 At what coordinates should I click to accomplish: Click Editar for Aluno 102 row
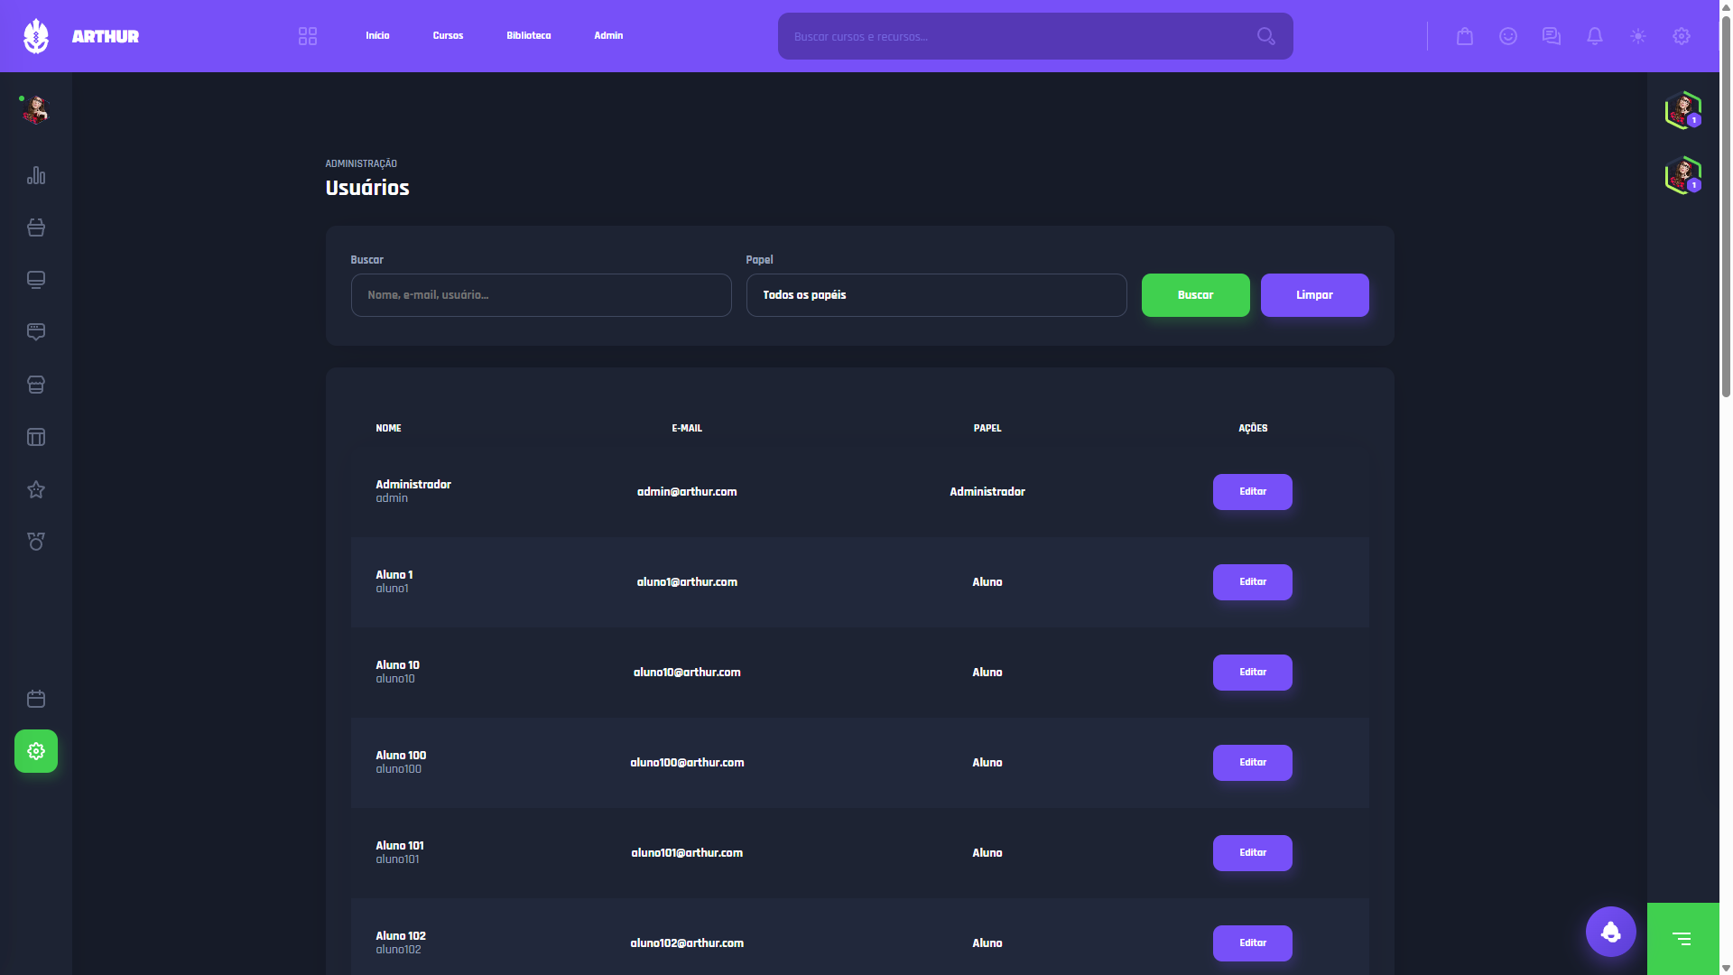coord(1253,943)
